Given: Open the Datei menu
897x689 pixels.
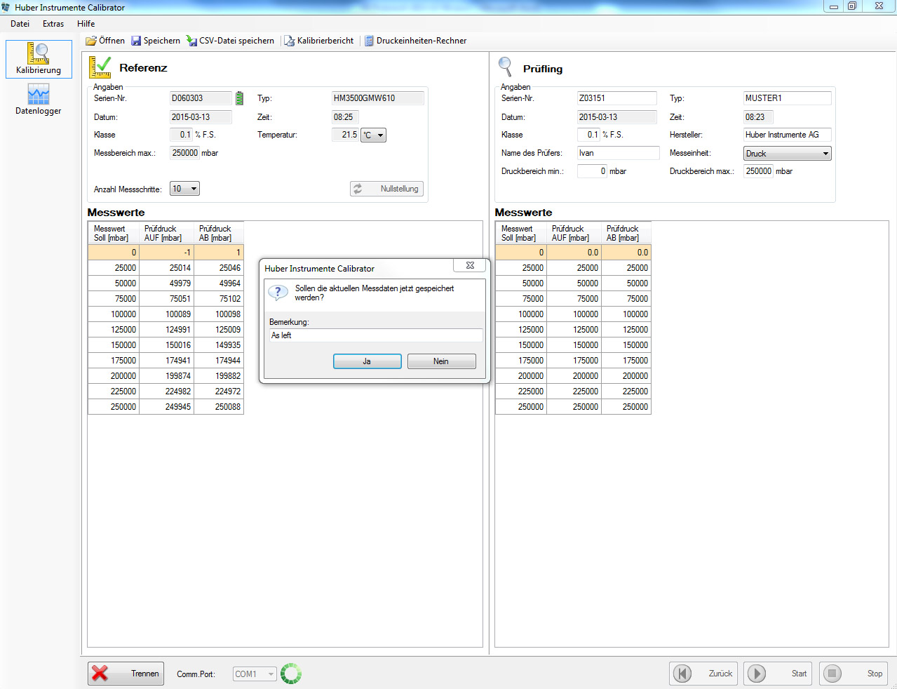Looking at the screenshot, I should coord(20,24).
